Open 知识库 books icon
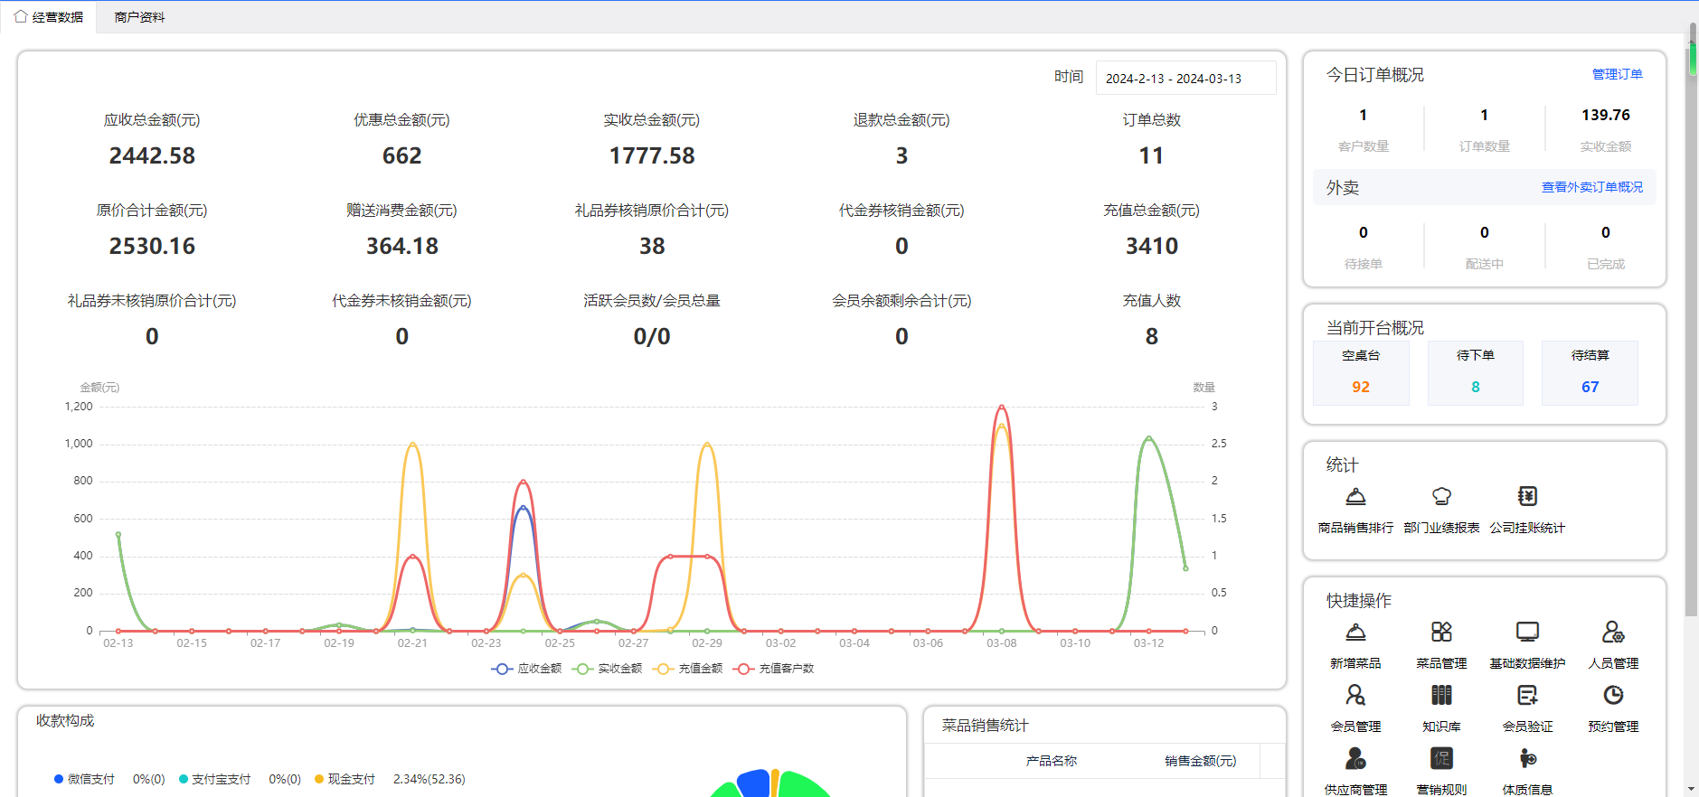Viewport: 1699px width, 797px height. click(1441, 695)
